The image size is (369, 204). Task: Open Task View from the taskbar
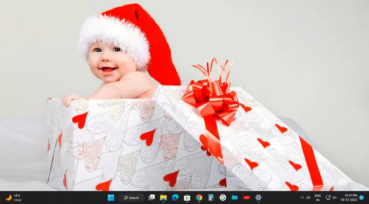tap(152, 198)
